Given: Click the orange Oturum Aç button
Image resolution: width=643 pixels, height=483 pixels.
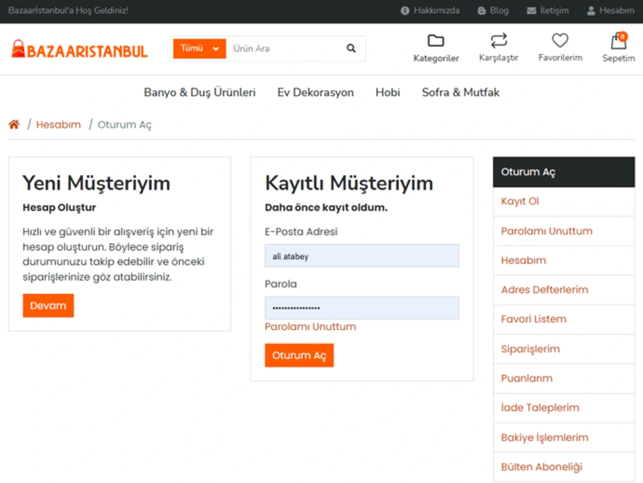Looking at the screenshot, I should click(299, 355).
